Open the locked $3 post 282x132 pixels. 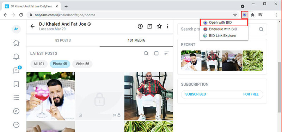[x=99, y=96]
